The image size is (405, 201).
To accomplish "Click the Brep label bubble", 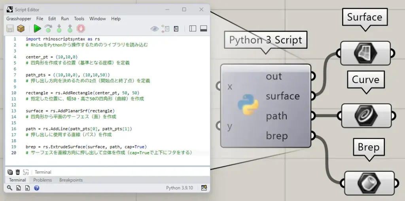I will click(x=369, y=147).
